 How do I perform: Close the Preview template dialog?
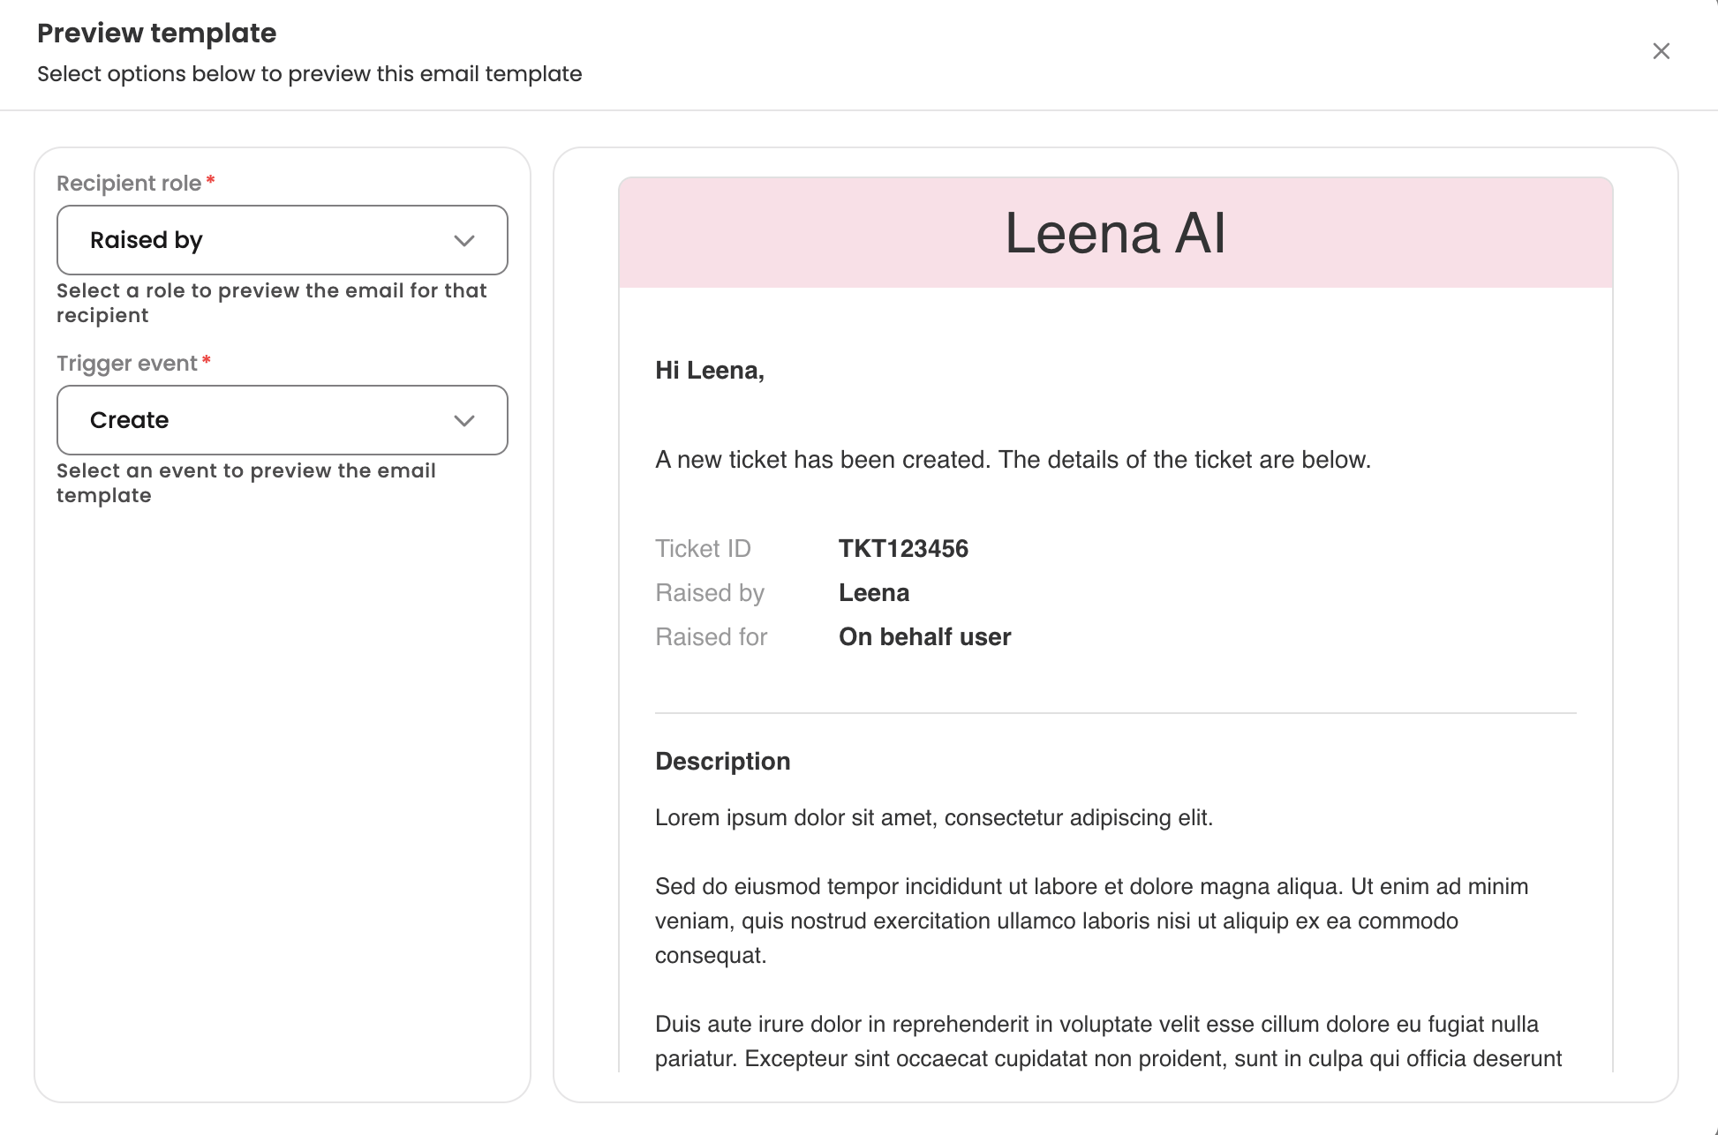pyautogui.click(x=1661, y=51)
